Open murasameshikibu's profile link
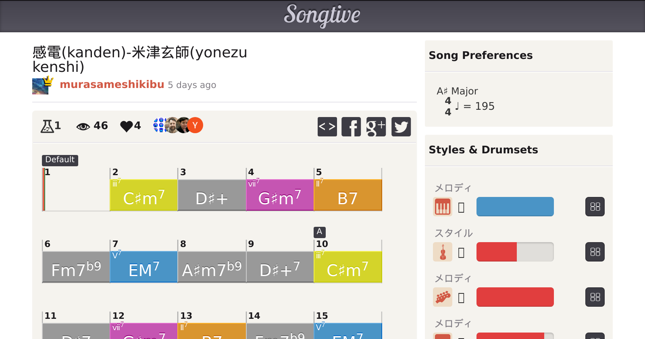Image resolution: width=645 pixels, height=339 pixels. [112, 84]
